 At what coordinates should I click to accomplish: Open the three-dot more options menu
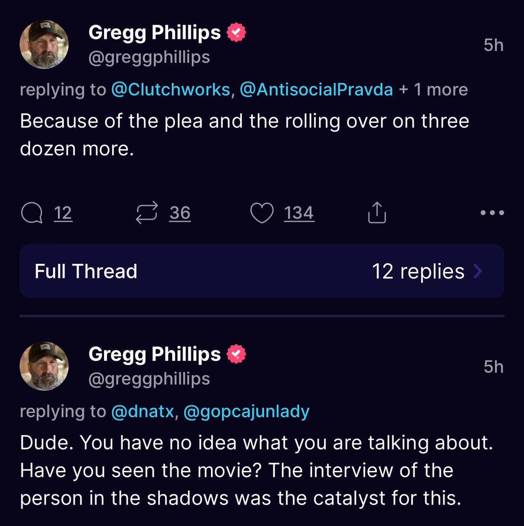click(x=492, y=213)
